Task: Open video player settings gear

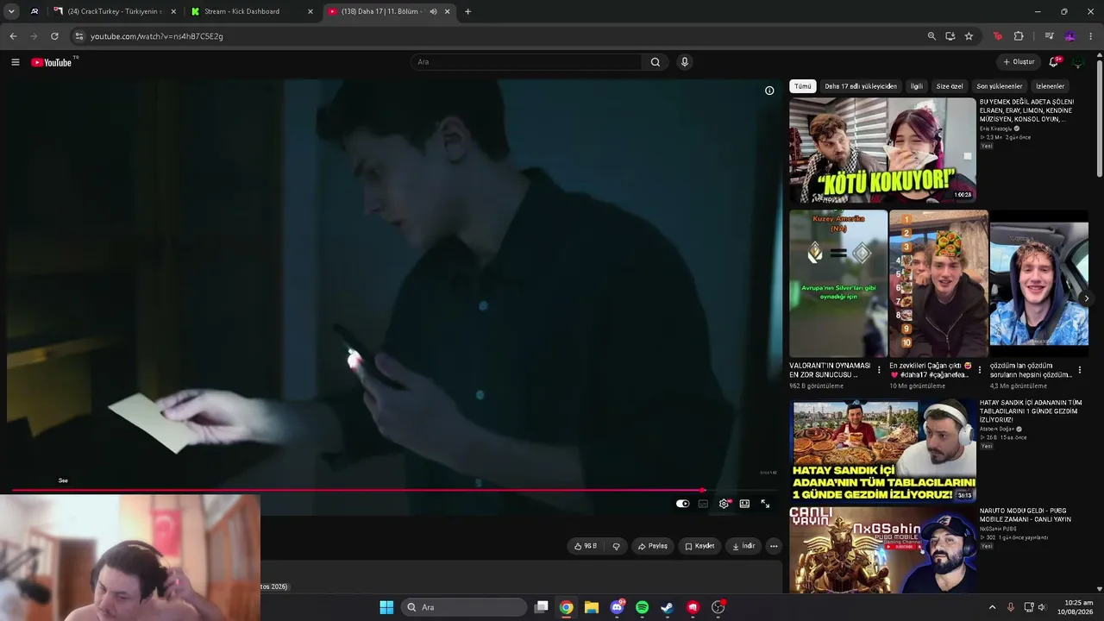Action: pyautogui.click(x=724, y=504)
